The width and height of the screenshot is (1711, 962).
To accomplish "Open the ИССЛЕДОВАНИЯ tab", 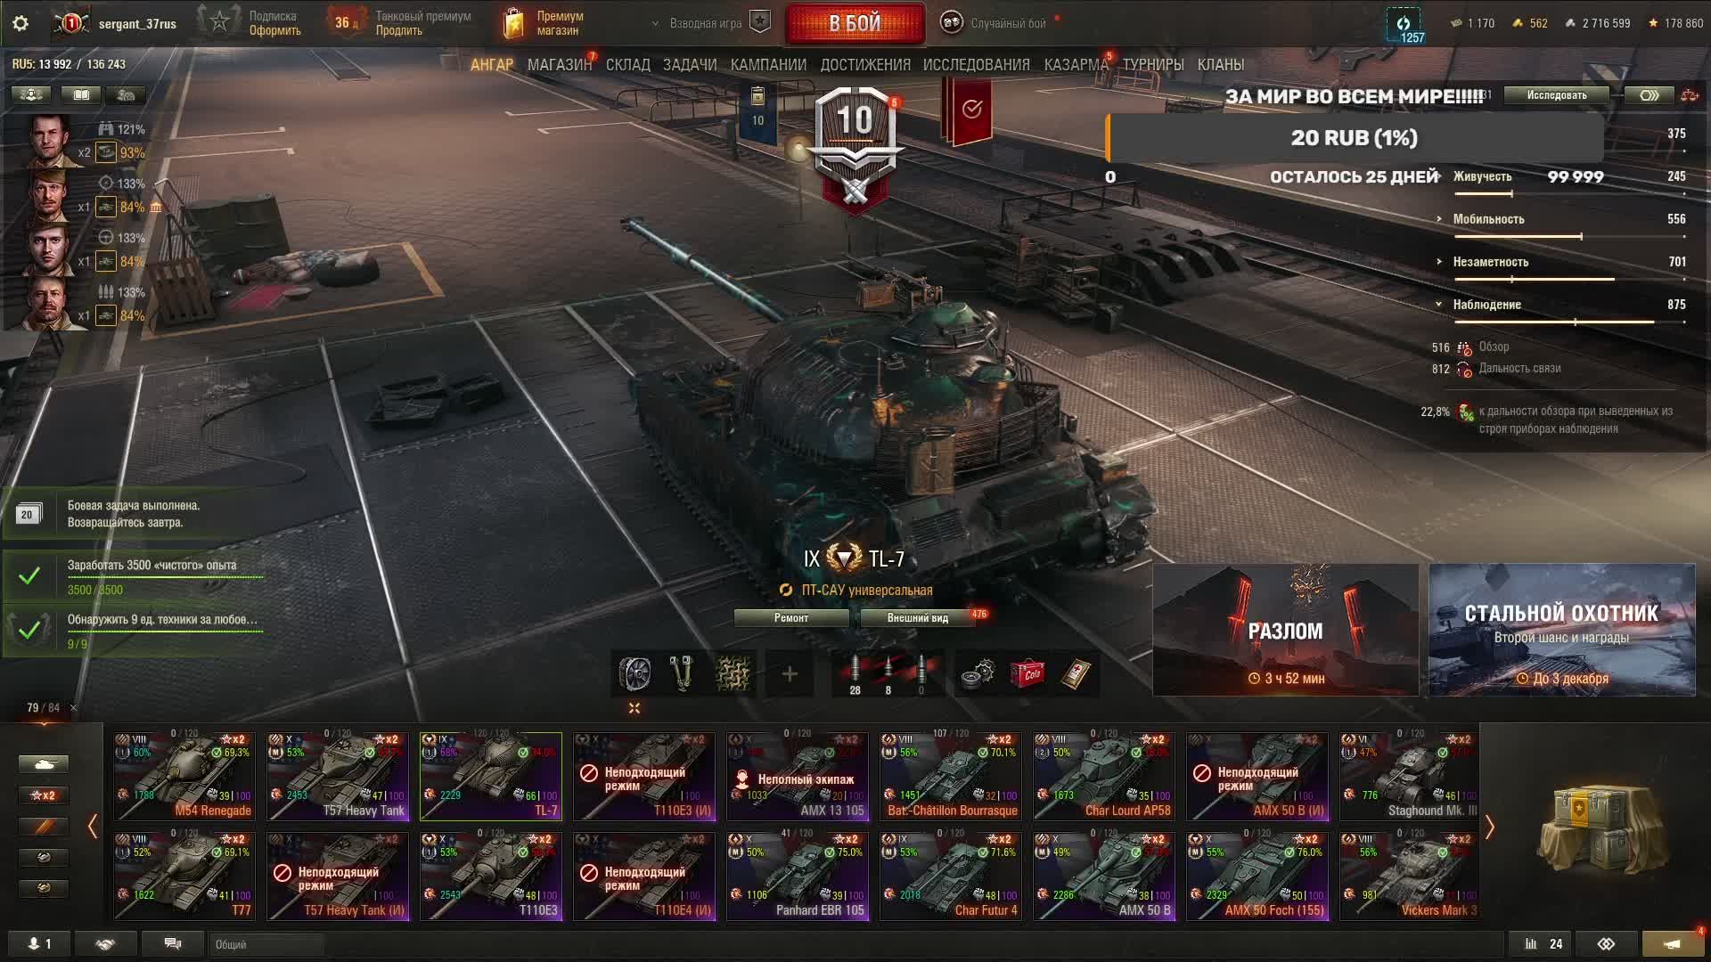I will (x=976, y=65).
